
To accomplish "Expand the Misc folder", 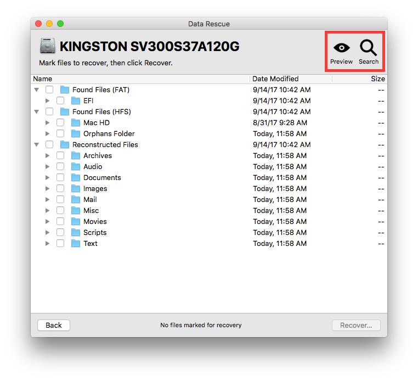I will click(47, 210).
